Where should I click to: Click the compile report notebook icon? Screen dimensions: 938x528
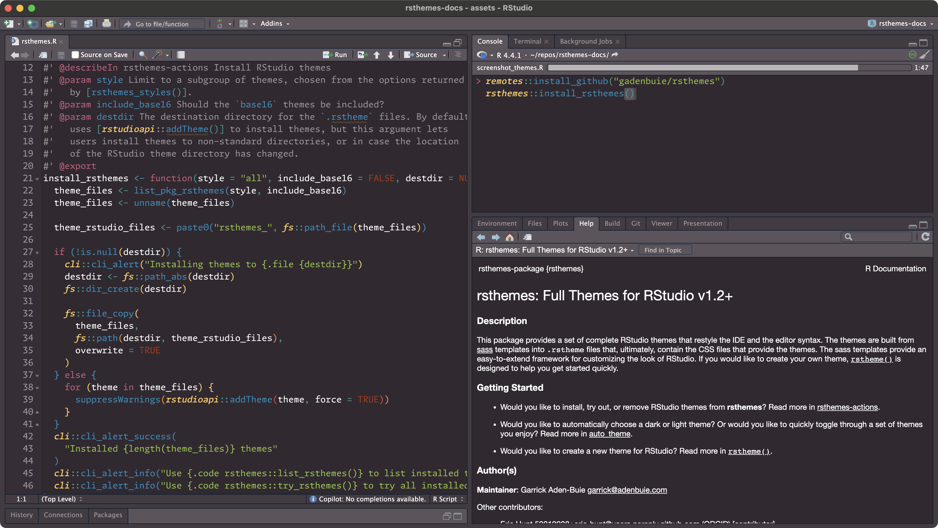181,54
